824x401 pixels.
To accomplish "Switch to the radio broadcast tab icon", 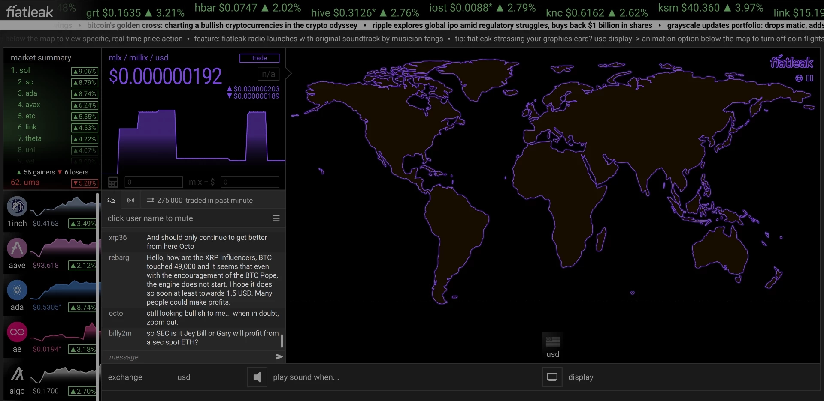I will point(131,200).
